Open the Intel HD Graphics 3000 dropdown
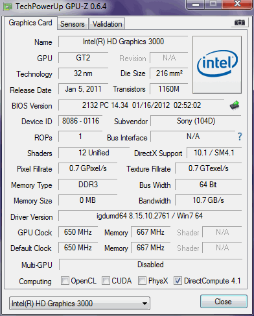This screenshot has height=316, width=254. pos(80,304)
